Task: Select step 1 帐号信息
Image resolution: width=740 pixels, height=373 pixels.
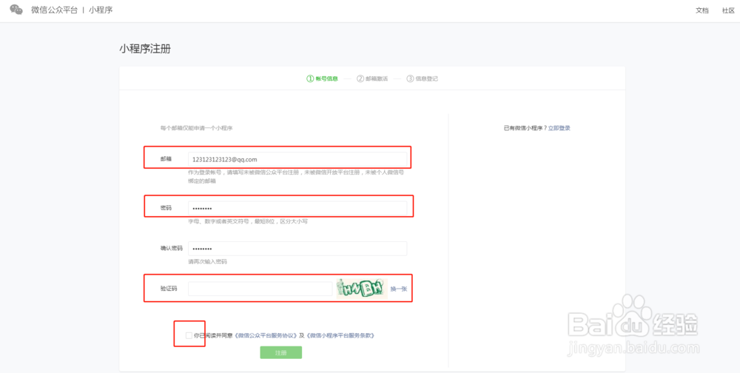Action: click(323, 79)
